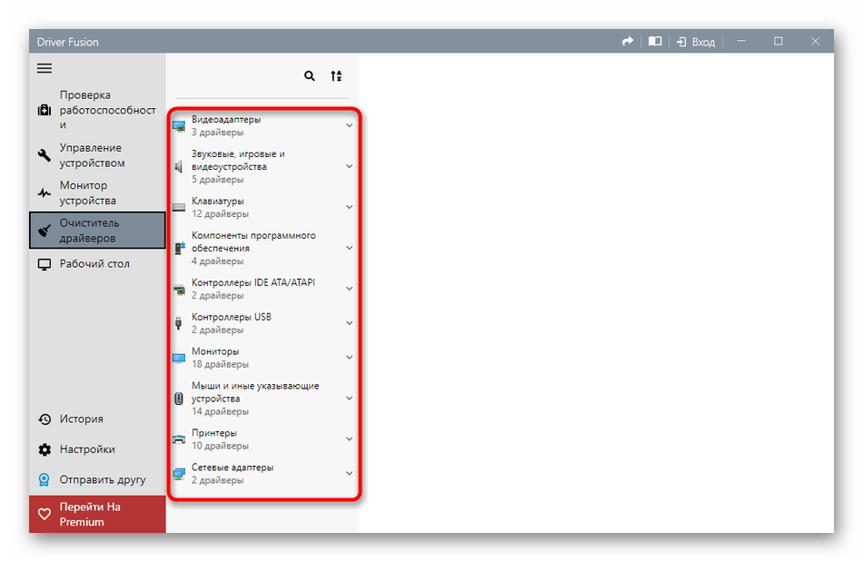The image size is (863, 562).
Task: Open Управление устройством section
Action: (x=97, y=155)
